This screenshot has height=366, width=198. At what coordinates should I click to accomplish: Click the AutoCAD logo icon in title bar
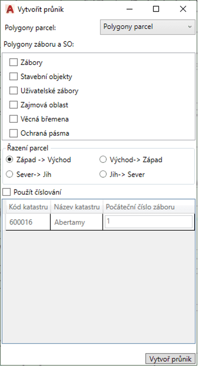point(10,9)
